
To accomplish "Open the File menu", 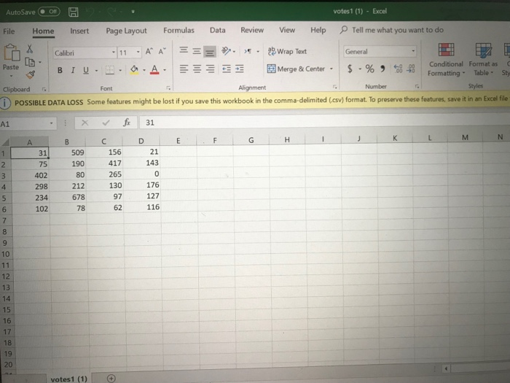I will click(9, 31).
